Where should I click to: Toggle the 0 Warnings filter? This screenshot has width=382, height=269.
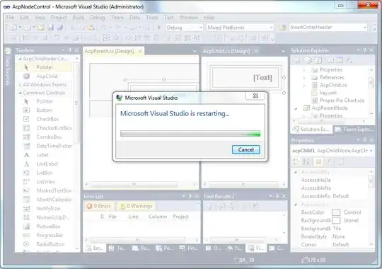coord(137,206)
